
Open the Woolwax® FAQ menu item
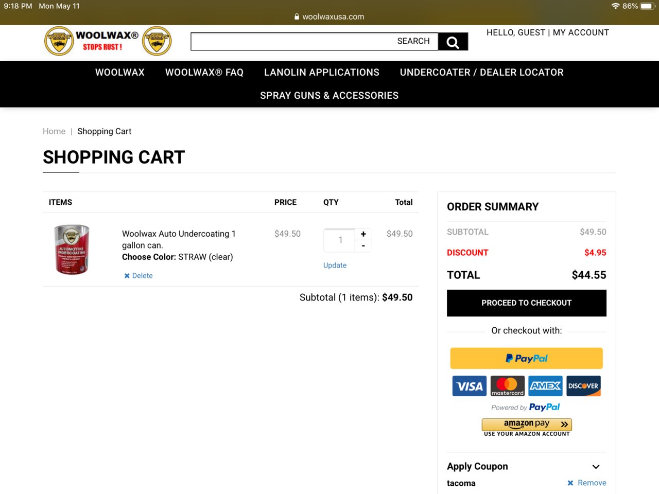[204, 73]
